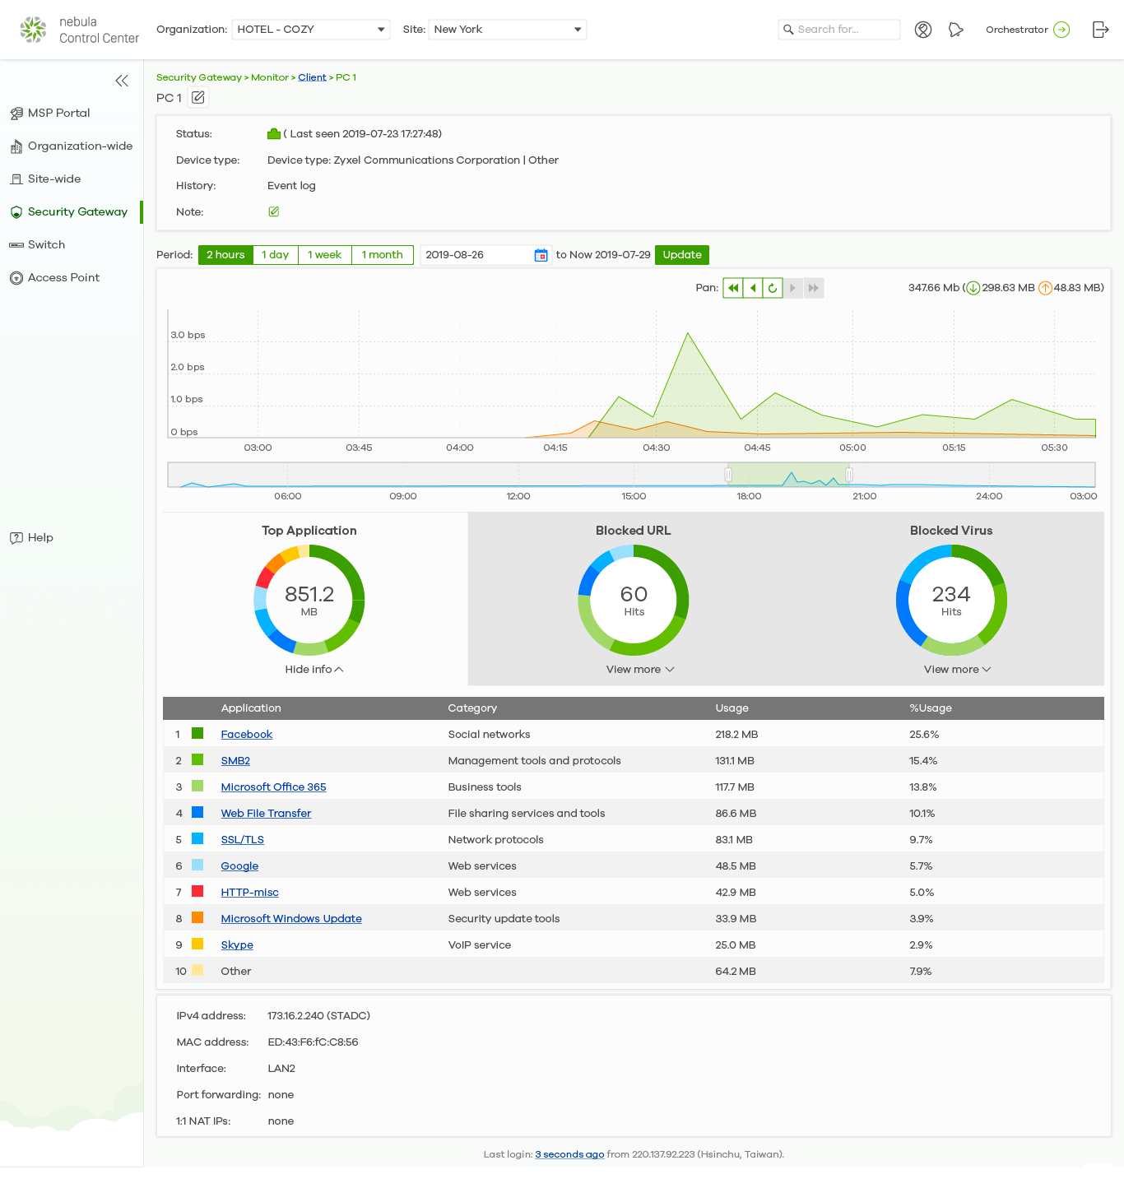This screenshot has height=1202, width=1124.
Task: Edit the PC 1 name icon
Action: [198, 98]
